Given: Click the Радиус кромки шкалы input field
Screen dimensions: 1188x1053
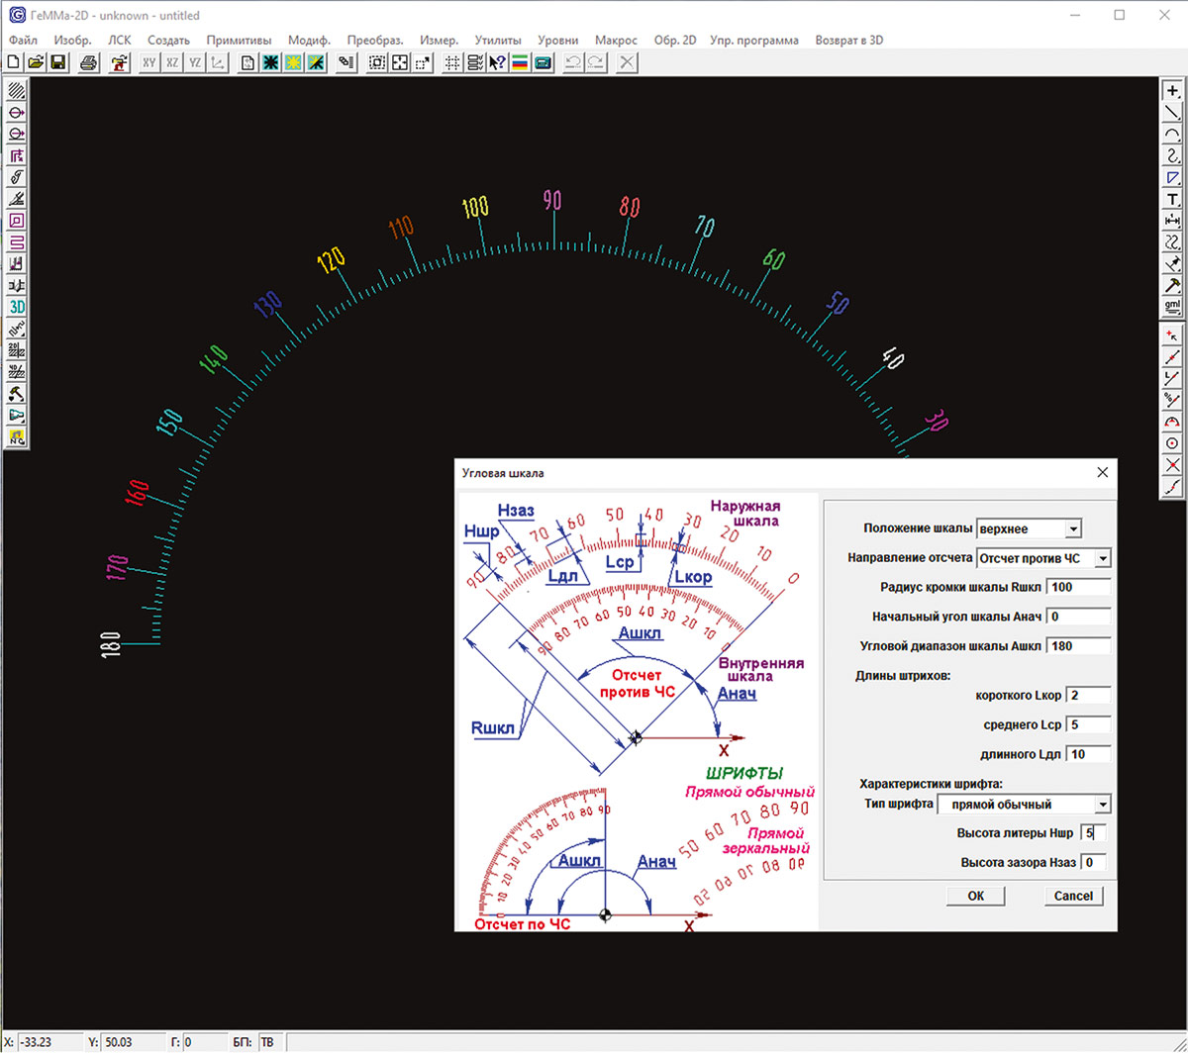Looking at the screenshot, I should point(1078,587).
